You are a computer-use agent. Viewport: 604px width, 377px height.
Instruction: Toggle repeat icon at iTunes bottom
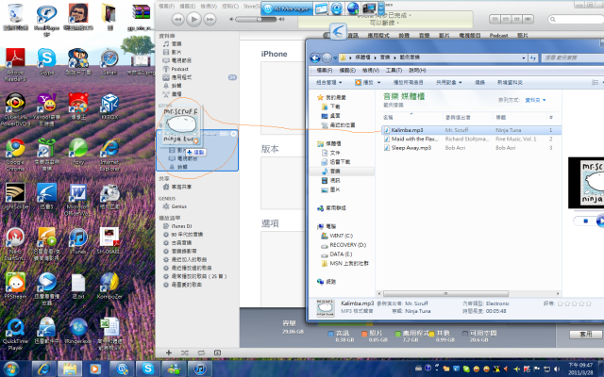coord(201,352)
